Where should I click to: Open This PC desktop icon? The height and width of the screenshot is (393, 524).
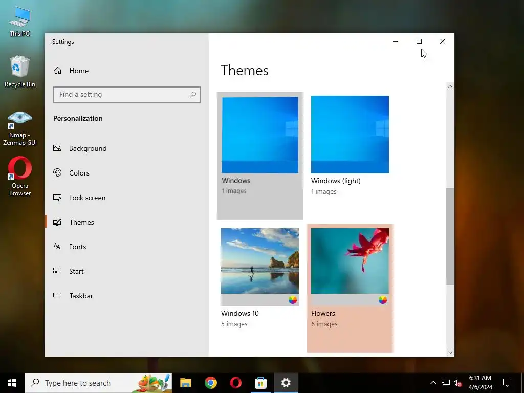coord(20,21)
